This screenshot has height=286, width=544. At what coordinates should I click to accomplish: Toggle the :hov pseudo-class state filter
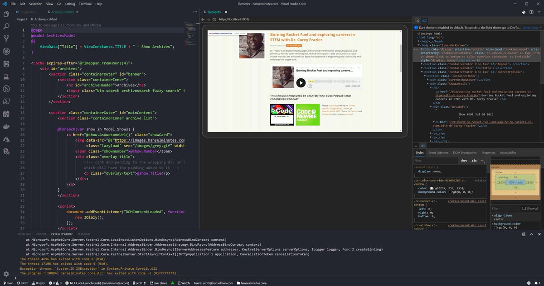464,161
